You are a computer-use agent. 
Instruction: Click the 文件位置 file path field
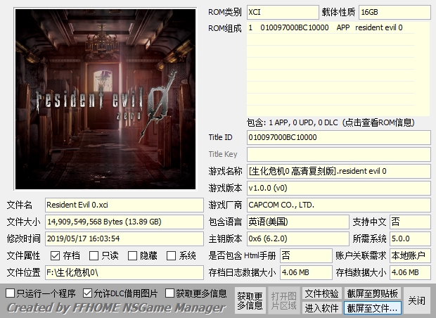tap(124, 272)
